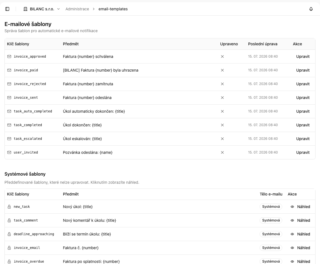Select the subject 'Pozvánka odeslána: {name}'
The image size is (320, 264).
click(x=88, y=152)
